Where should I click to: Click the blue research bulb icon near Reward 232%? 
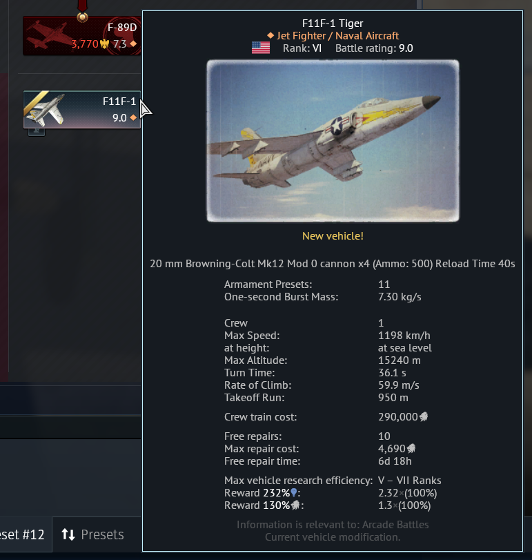coord(294,493)
